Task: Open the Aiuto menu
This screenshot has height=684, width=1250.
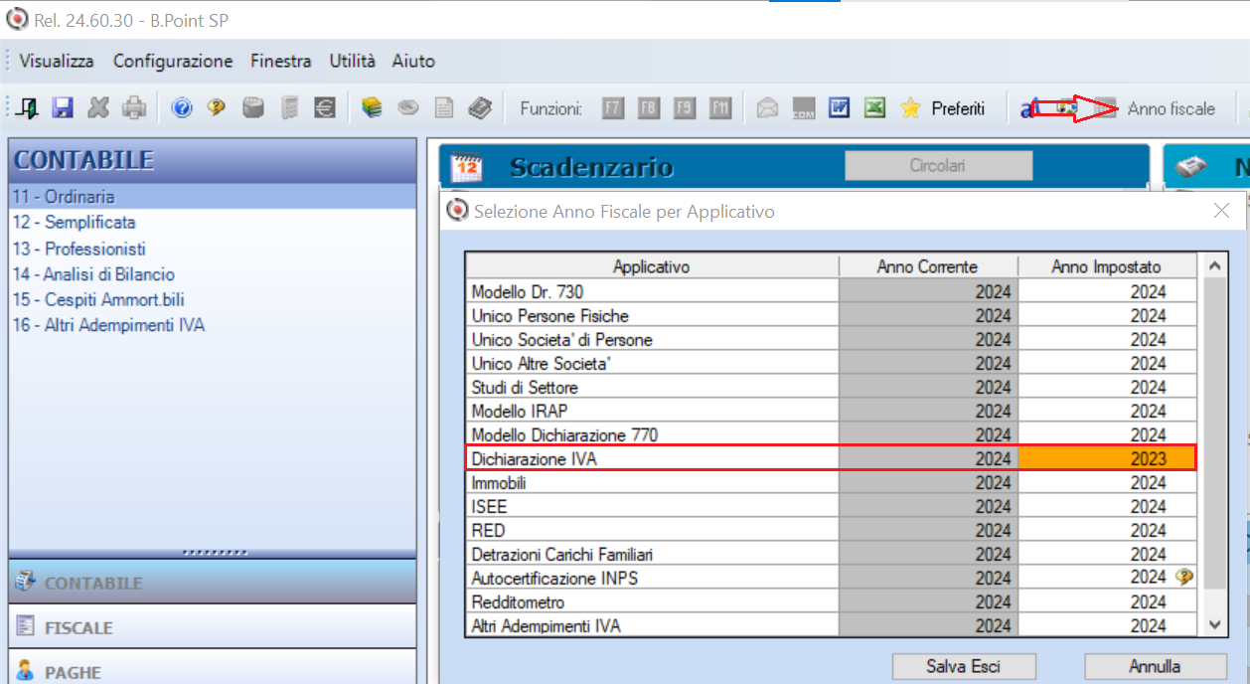Action: (x=413, y=61)
